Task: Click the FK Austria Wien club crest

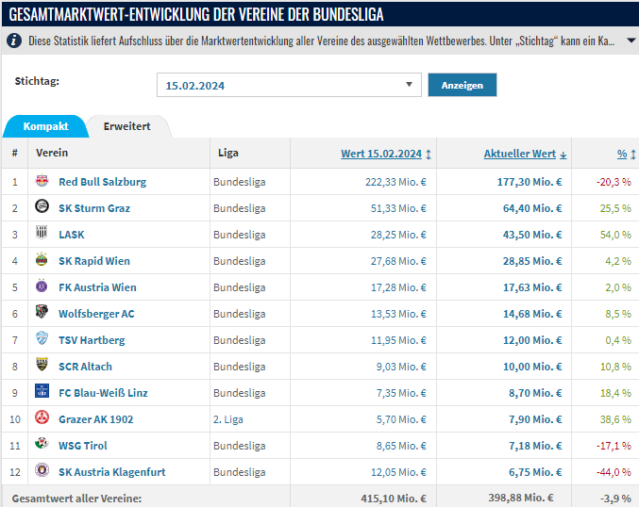Action: [x=42, y=286]
